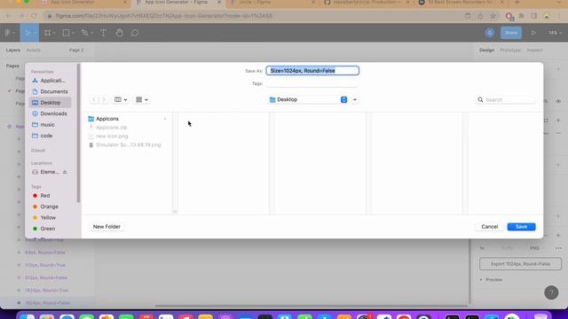The width and height of the screenshot is (568, 319).
Task: Select the Move tool in Figma
Action: point(28,33)
